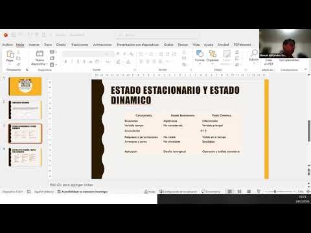311x233 pixels.
Task: Click the slide layout (Diseño) icon
Action: pyautogui.click(x=52, y=52)
